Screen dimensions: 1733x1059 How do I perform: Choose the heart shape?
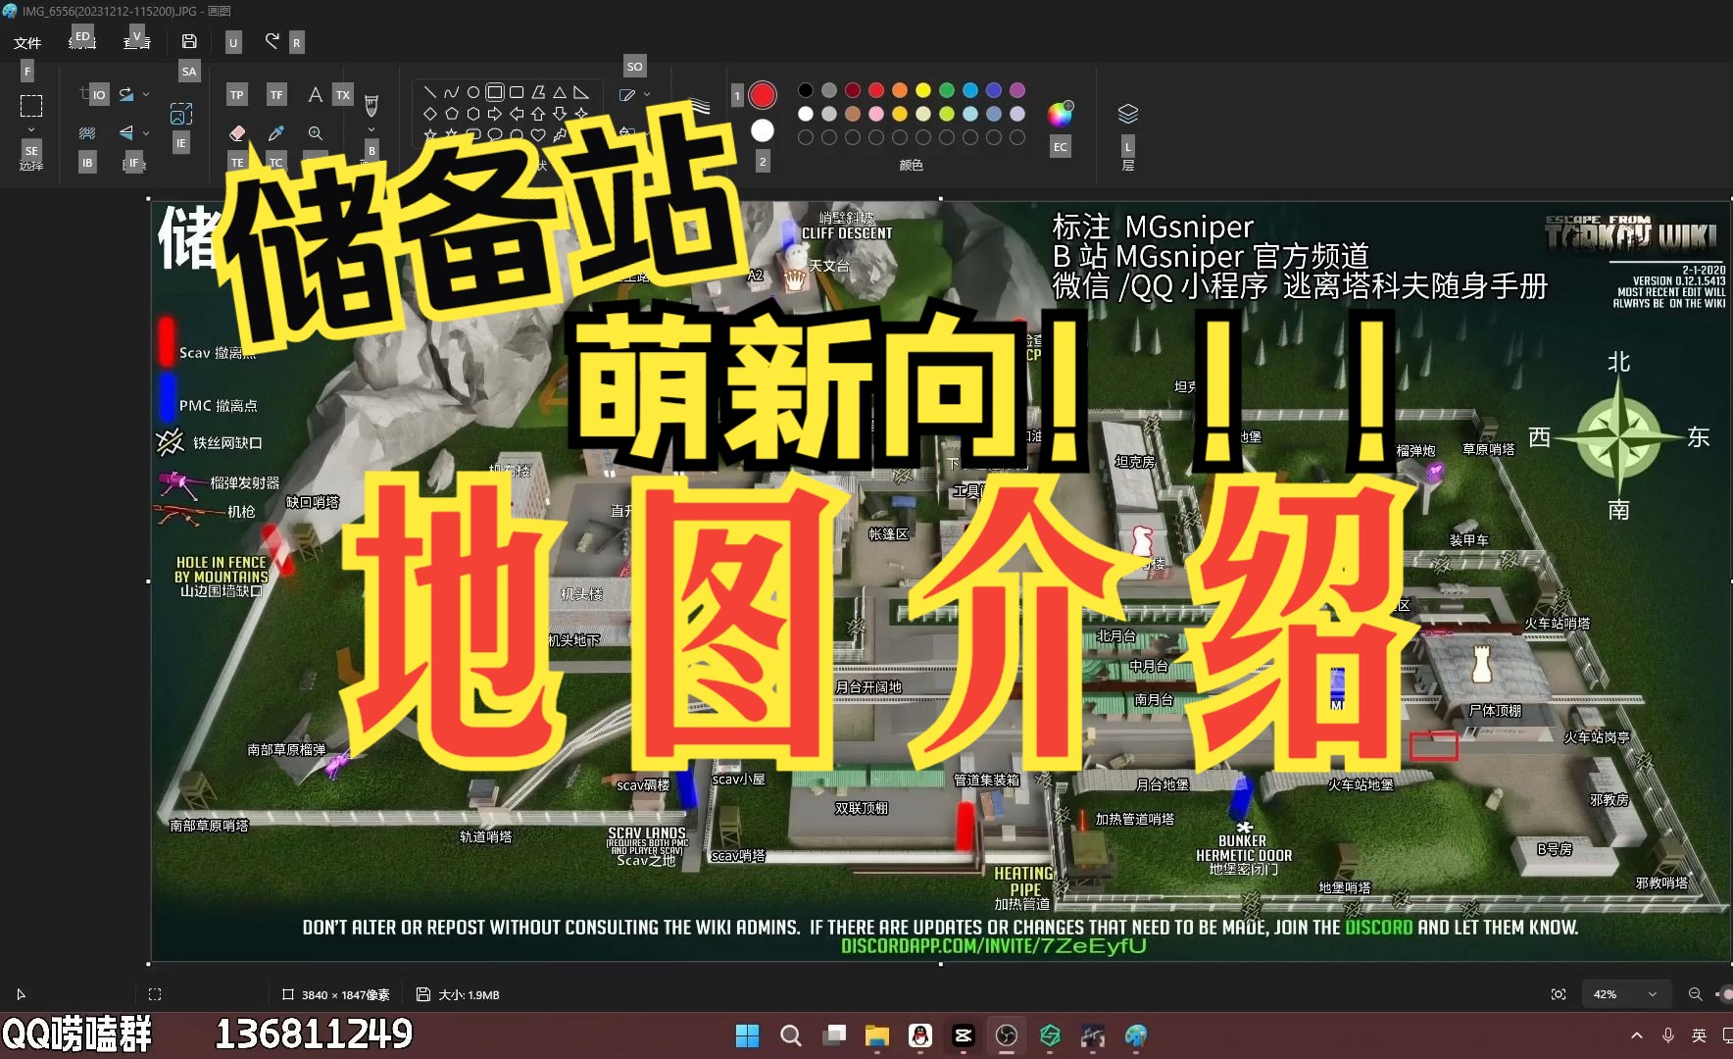click(x=538, y=135)
